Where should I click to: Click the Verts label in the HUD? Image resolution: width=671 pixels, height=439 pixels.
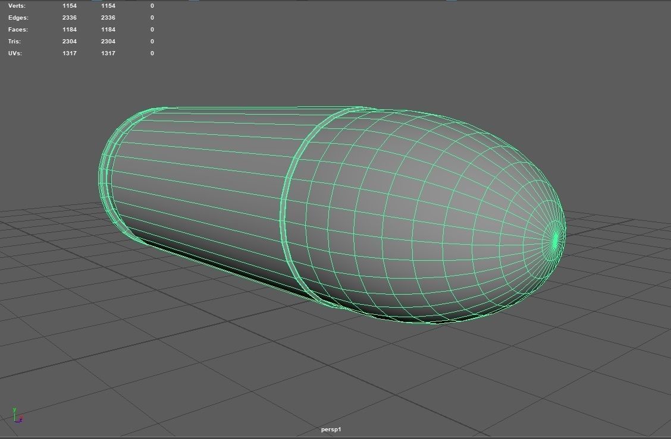(x=18, y=5)
